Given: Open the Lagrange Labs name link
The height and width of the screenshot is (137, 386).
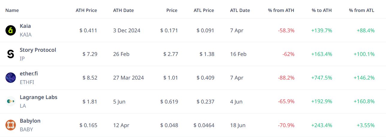Looking at the screenshot, I should point(38,97).
